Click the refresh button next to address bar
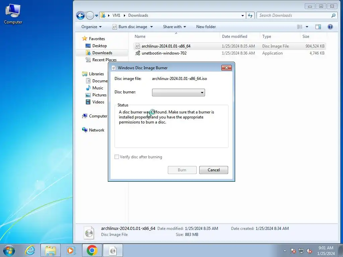Screen dimensions: 343x257 point(250,15)
